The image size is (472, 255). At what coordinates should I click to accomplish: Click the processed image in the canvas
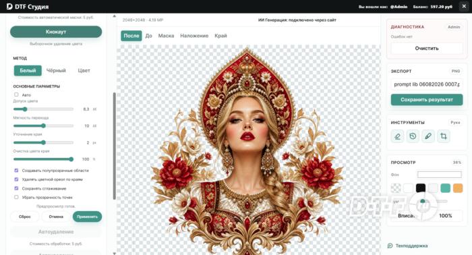(x=247, y=150)
